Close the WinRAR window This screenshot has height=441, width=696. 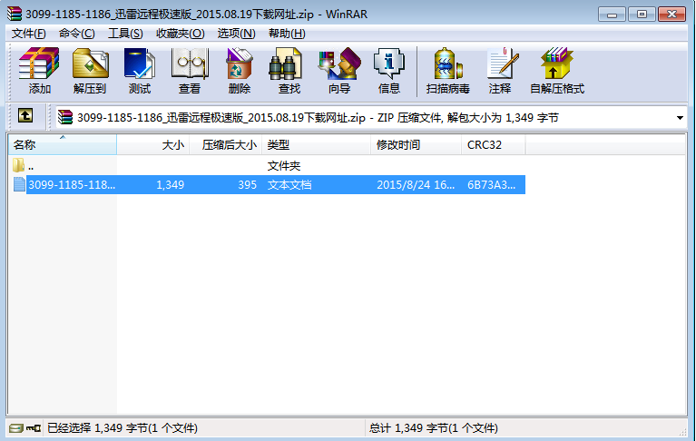click(x=672, y=15)
